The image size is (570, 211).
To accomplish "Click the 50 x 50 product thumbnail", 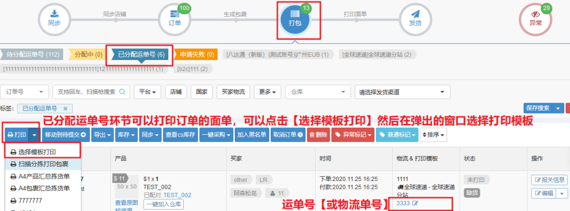I will [127, 186].
